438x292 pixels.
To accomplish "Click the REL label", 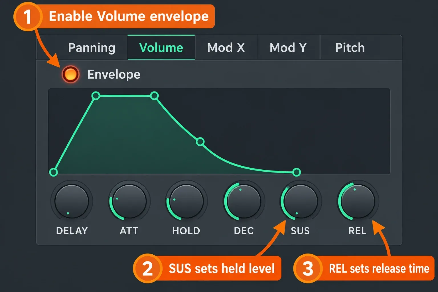I will [x=358, y=231].
